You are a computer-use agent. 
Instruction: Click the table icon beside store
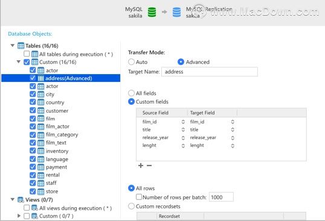[x=40, y=191]
